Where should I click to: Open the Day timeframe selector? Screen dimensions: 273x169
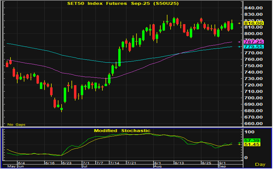tap(260, 164)
